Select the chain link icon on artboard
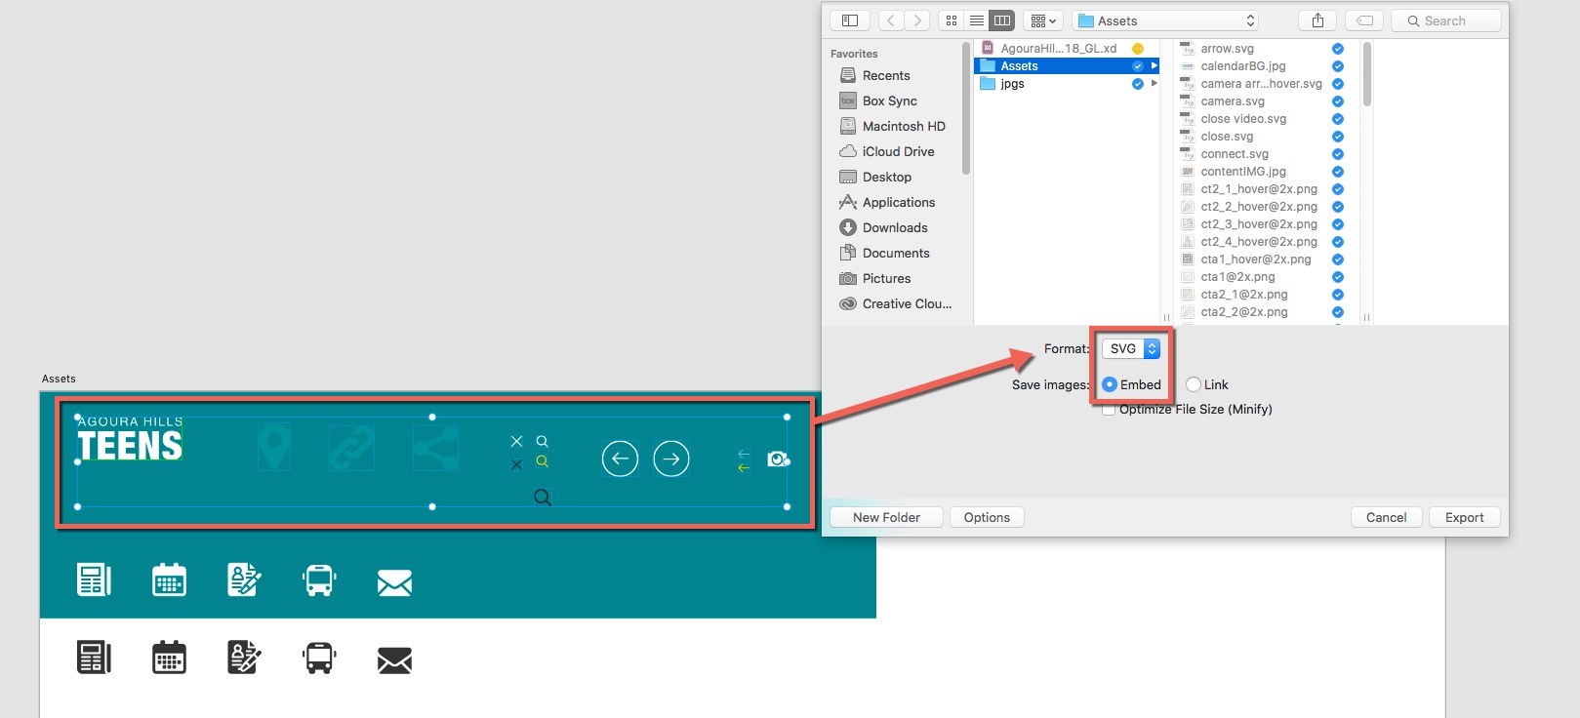Screen dimensions: 1580x718 coord(351,449)
